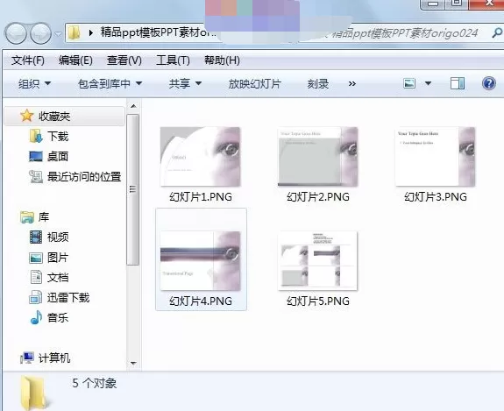Click sidebar scrollbar up arrow
Screen dimensions: 504x411
tap(133, 106)
